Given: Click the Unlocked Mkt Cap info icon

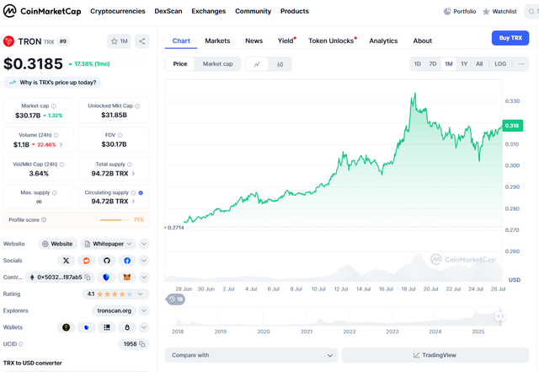Looking at the screenshot, I should click(137, 106).
